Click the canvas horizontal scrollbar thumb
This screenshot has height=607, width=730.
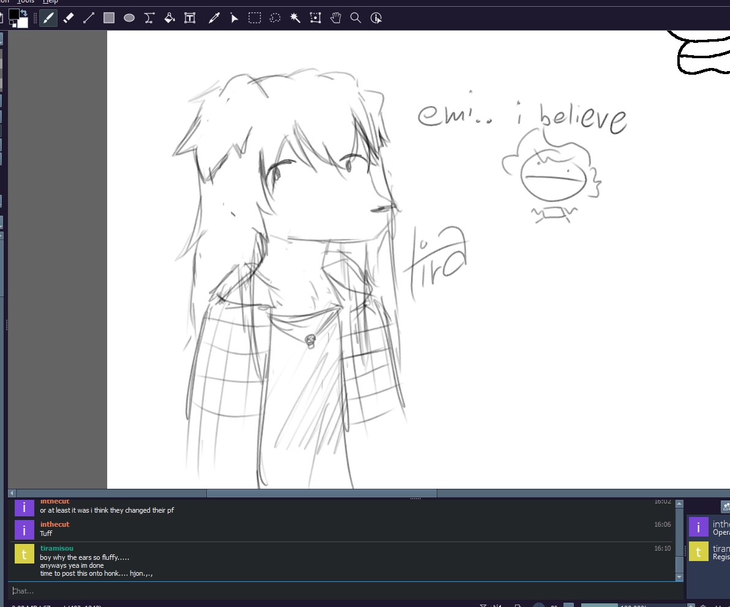coord(322,493)
